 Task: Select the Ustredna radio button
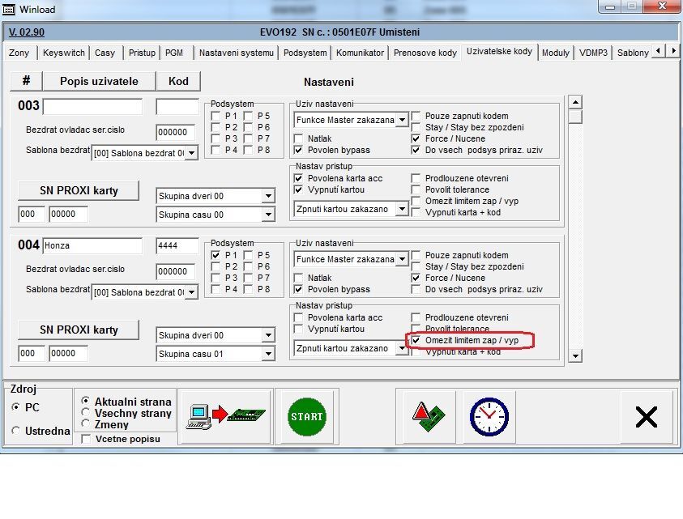pyautogui.click(x=16, y=431)
